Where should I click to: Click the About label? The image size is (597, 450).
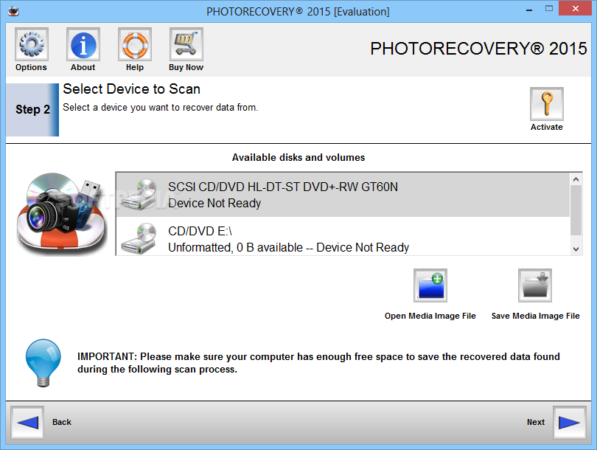[83, 67]
